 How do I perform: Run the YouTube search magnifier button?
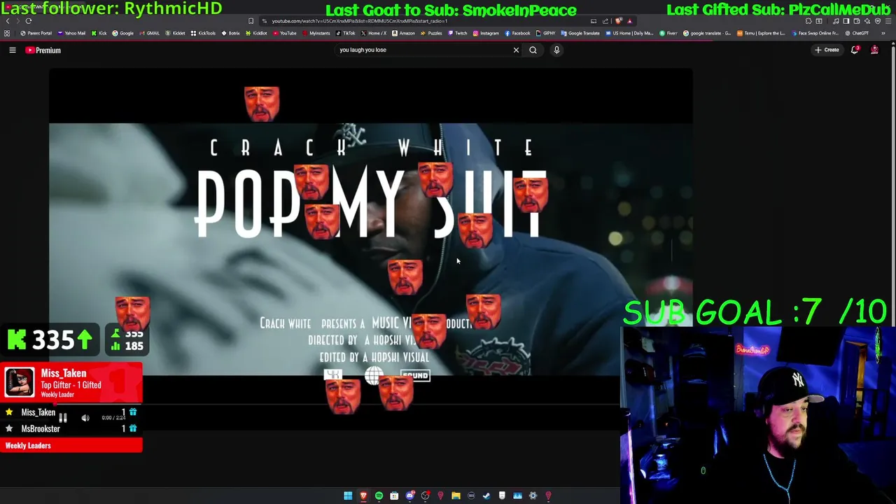533,50
